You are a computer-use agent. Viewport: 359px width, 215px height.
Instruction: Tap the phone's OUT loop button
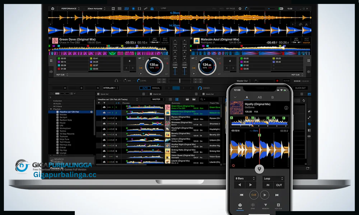coord(279,185)
